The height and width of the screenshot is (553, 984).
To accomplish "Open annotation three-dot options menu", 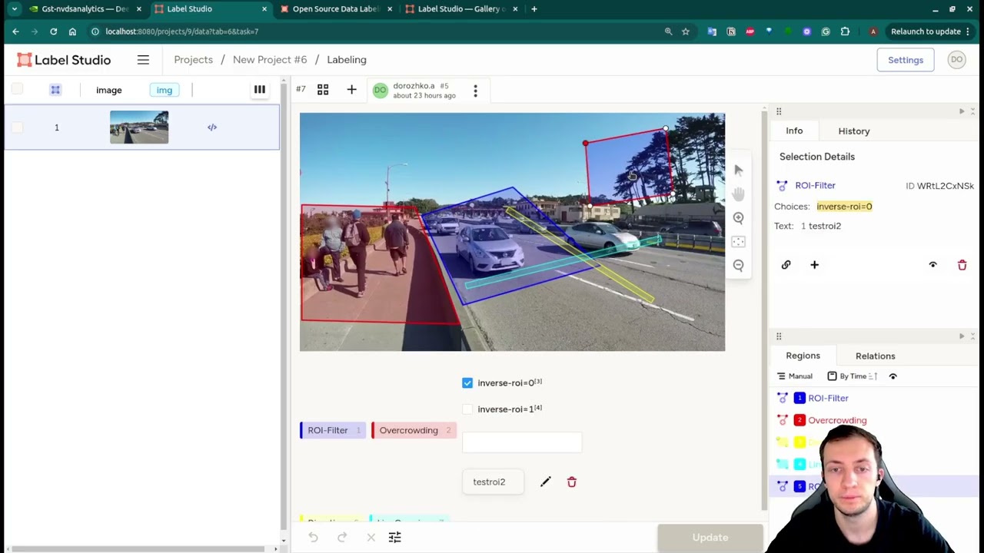I will 475,91.
